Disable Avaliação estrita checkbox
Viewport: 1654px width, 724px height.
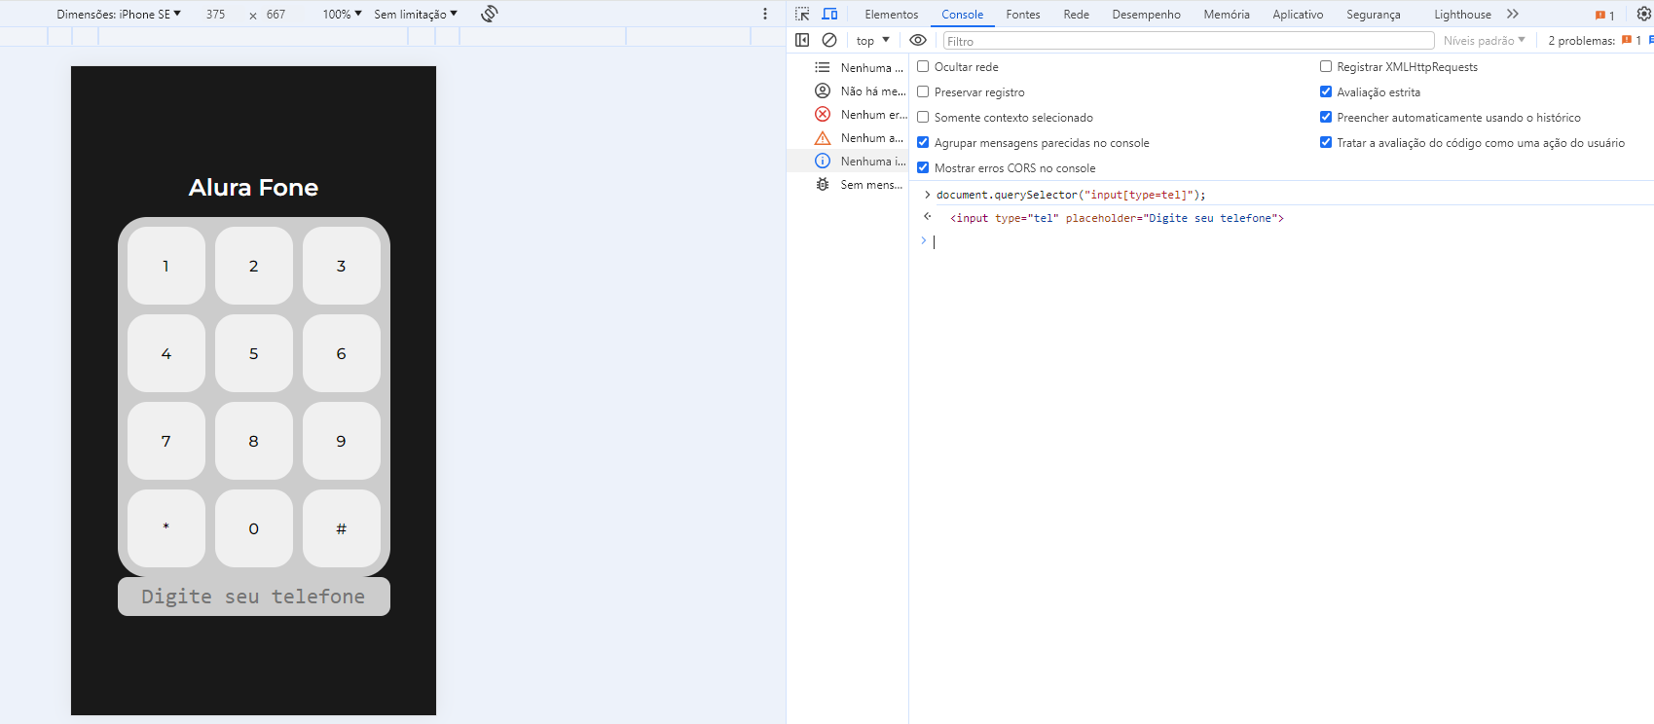(1326, 91)
